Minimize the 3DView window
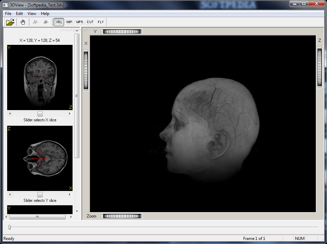Viewport: 327px width, 244px height. 295,3
